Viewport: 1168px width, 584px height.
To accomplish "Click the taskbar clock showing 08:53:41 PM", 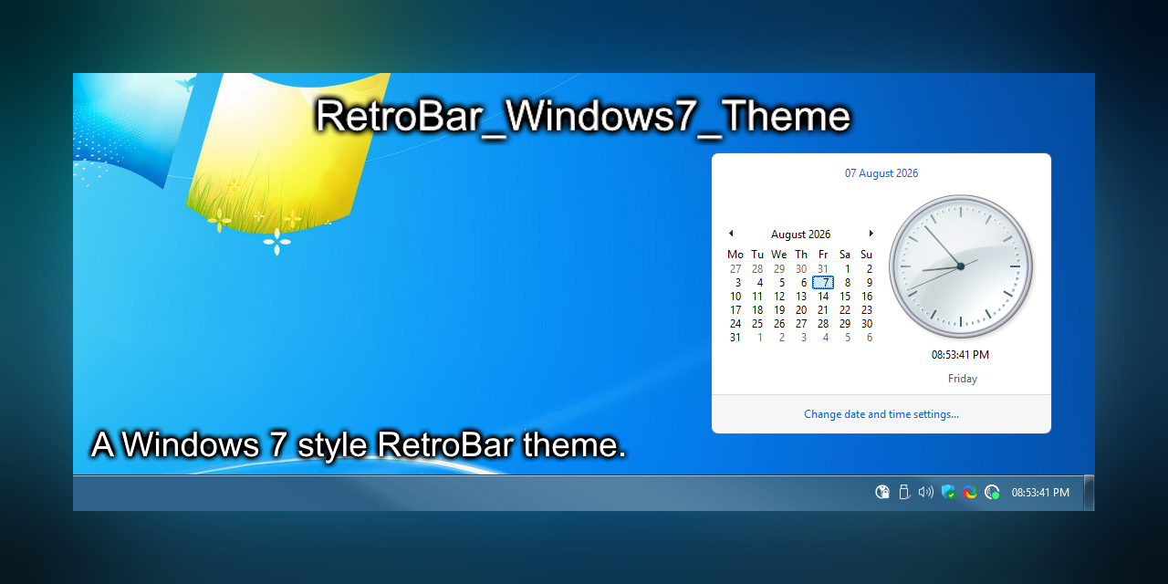I will tap(1040, 493).
